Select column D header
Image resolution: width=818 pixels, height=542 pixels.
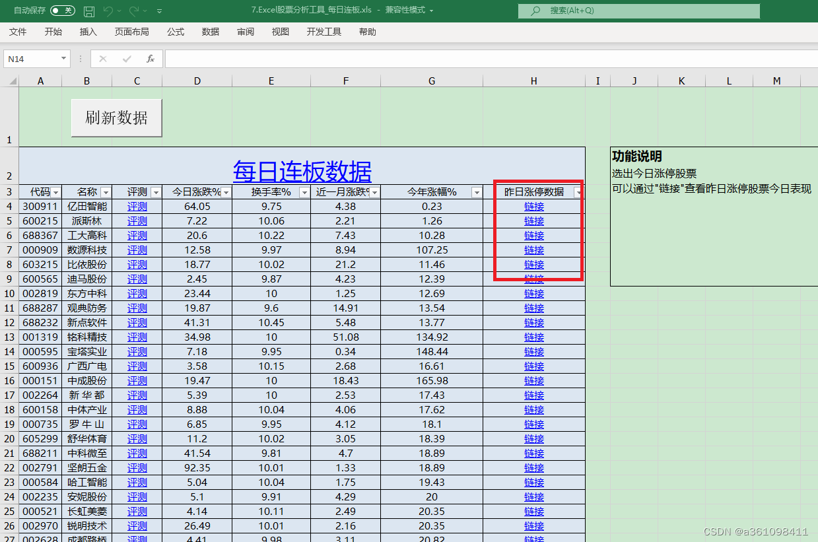tap(197, 81)
